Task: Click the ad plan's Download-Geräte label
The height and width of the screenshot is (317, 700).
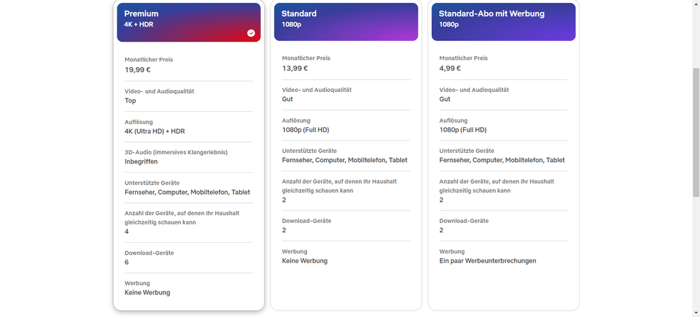Action: click(464, 221)
